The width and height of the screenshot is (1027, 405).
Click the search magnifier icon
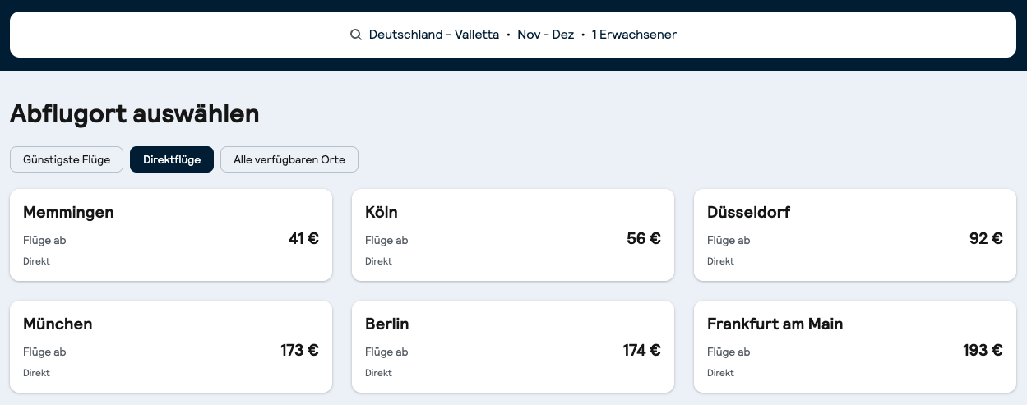click(x=356, y=35)
